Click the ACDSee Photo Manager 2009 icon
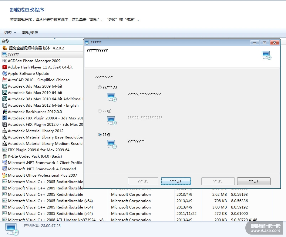Image resolution: width=286 pixels, height=237 pixels. pyautogui.click(x=5, y=61)
